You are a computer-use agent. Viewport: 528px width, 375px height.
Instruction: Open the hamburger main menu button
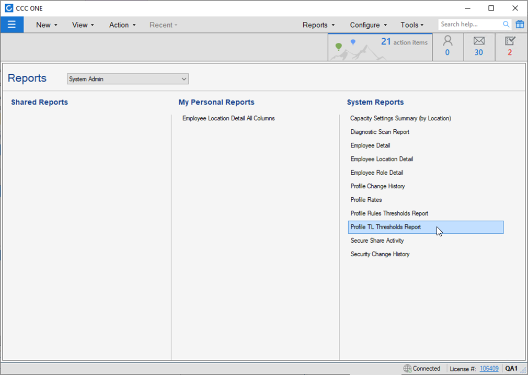12,25
